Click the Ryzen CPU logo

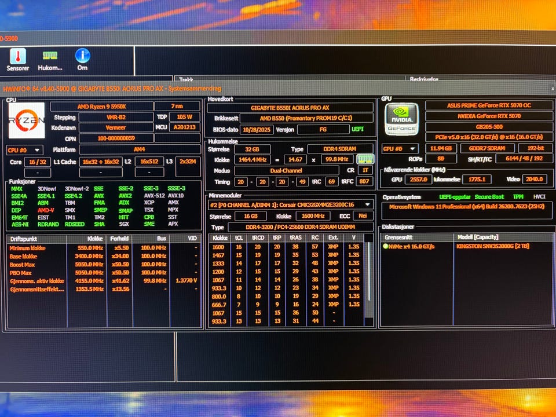pyautogui.click(x=27, y=120)
